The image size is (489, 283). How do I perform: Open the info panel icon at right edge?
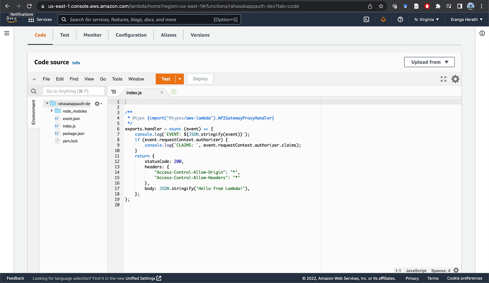(x=482, y=33)
